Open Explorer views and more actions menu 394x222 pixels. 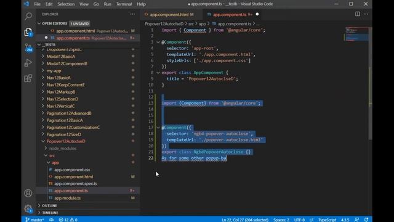coord(132,14)
